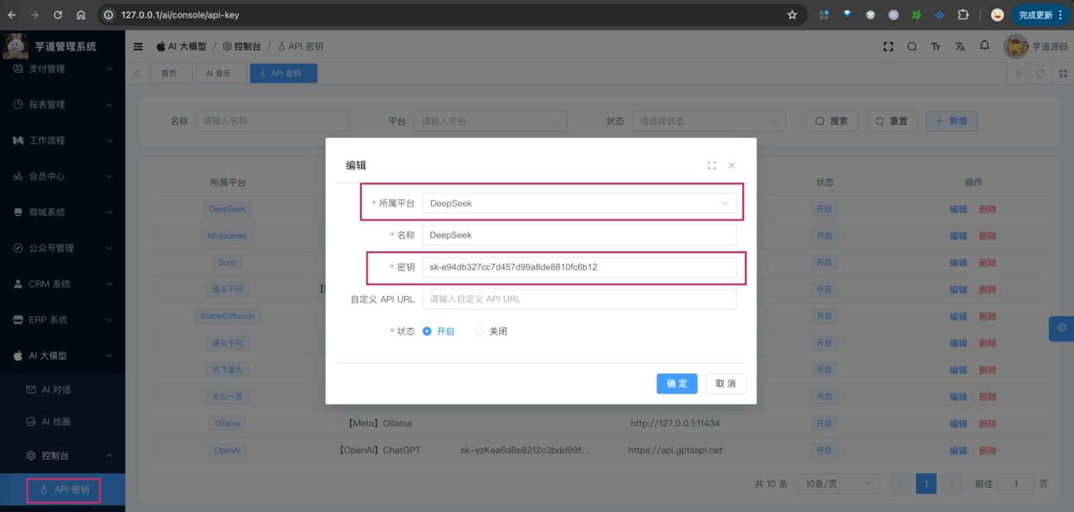Select the 开启 status radio button
The height and width of the screenshot is (512, 1074).
tap(427, 331)
